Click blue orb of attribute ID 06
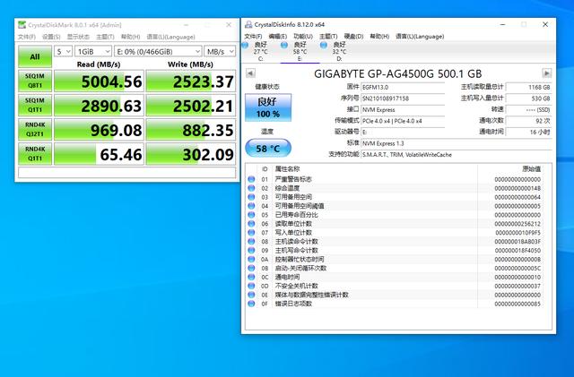The width and height of the screenshot is (574, 377). [x=251, y=223]
